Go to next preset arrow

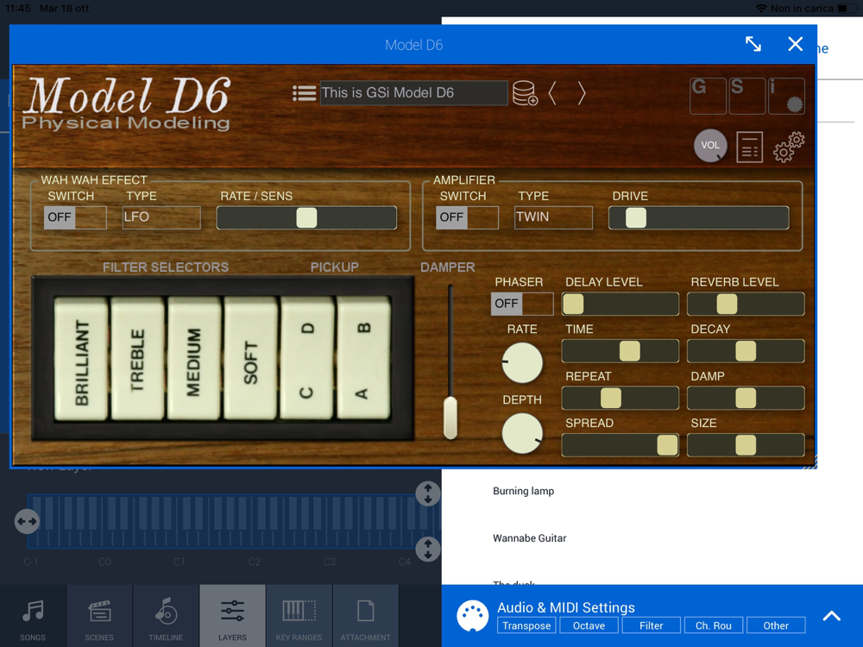tap(581, 93)
